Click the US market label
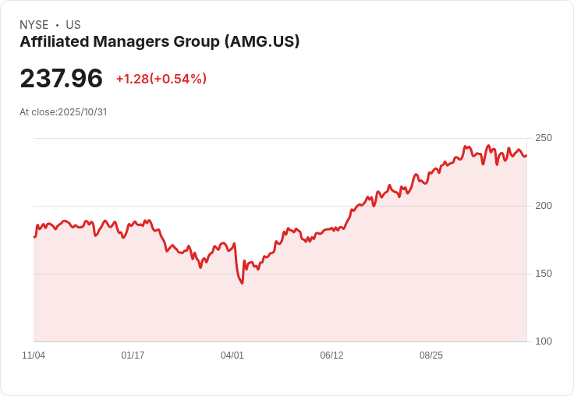This screenshot has width=574, height=396. (73, 25)
